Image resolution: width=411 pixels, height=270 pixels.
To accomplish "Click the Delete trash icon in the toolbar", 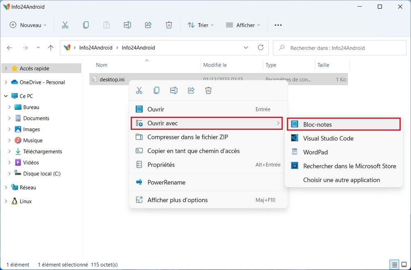I will [169, 25].
